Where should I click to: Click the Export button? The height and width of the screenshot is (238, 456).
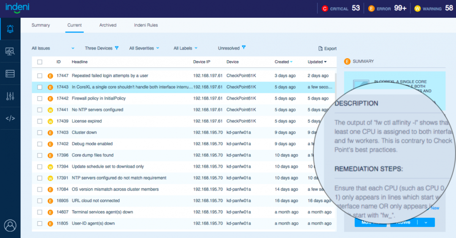(x=328, y=49)
